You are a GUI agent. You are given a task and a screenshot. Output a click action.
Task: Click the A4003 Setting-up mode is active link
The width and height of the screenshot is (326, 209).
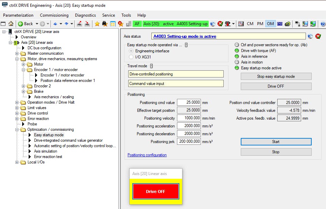(x=184, y=36)
